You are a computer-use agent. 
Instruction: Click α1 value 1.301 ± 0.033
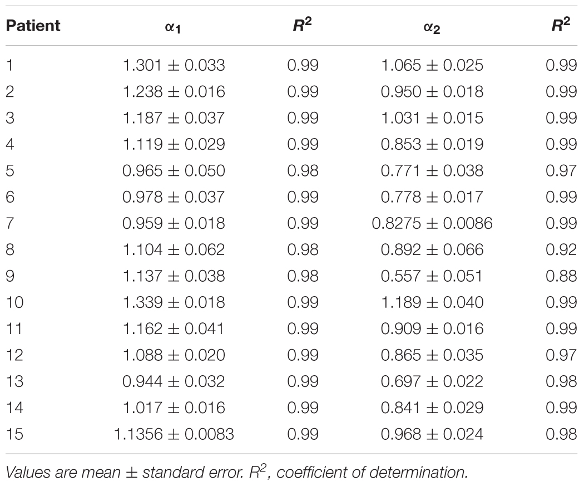(174, 66)
